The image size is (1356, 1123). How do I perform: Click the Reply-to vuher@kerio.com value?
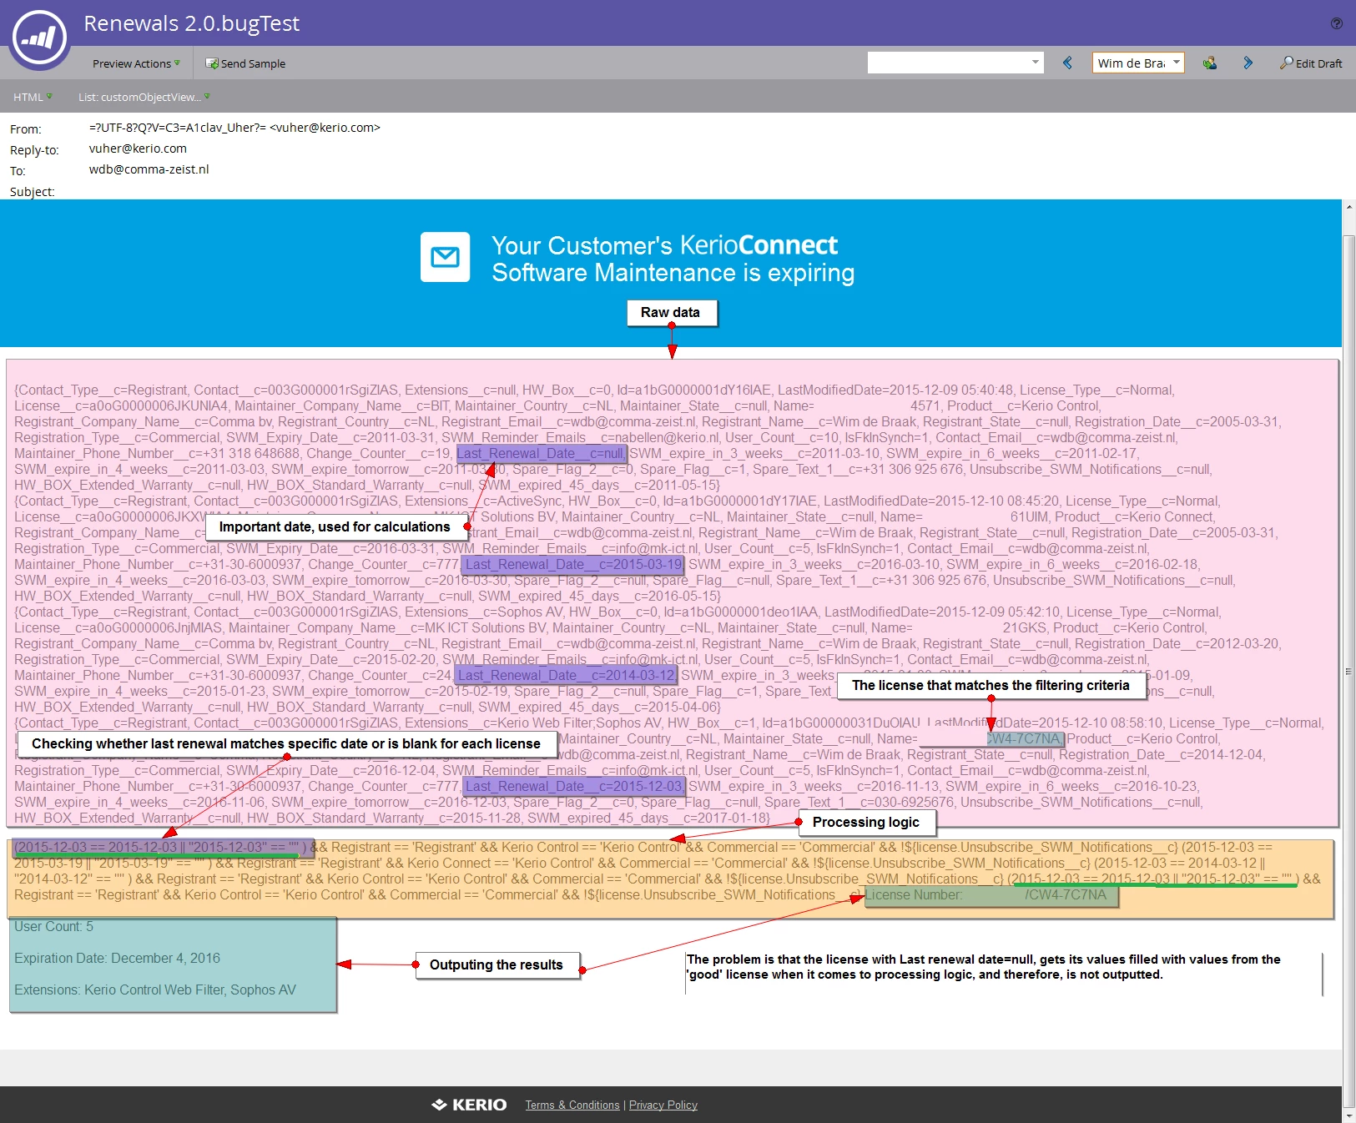tap(138, 149)
